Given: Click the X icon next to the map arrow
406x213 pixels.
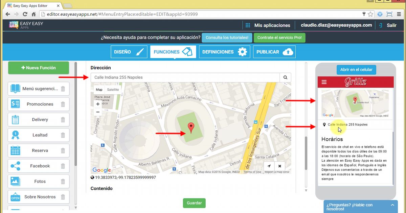Looking at the screenshot, I should [280, 166].
